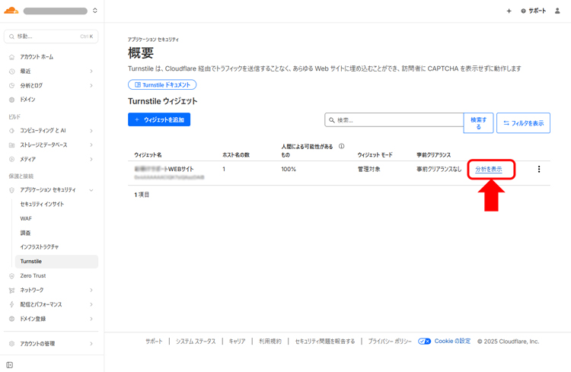This screenshot has height=372, width=571.
Task: Open the キャリア footer link
Action: [x=237, y=341]
